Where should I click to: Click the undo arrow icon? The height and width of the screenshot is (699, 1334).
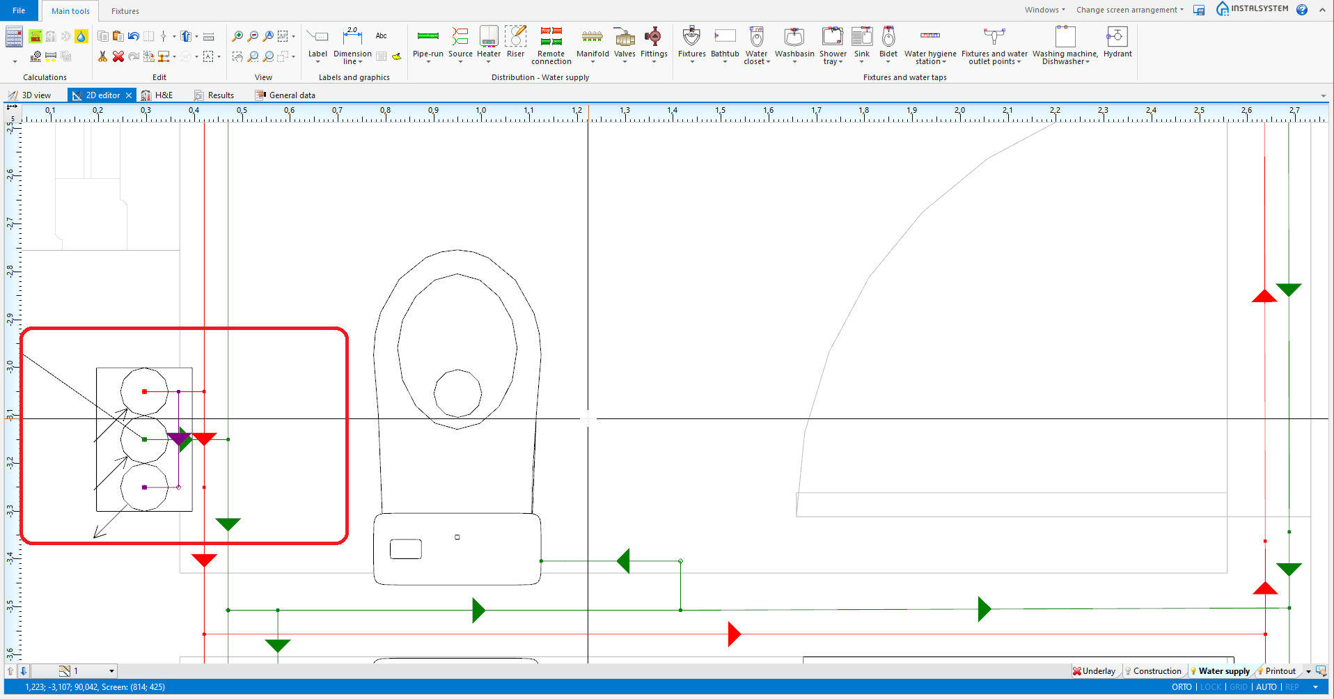coord(134,36)
